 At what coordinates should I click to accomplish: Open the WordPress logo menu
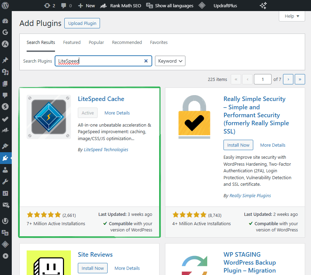[5, 5]
